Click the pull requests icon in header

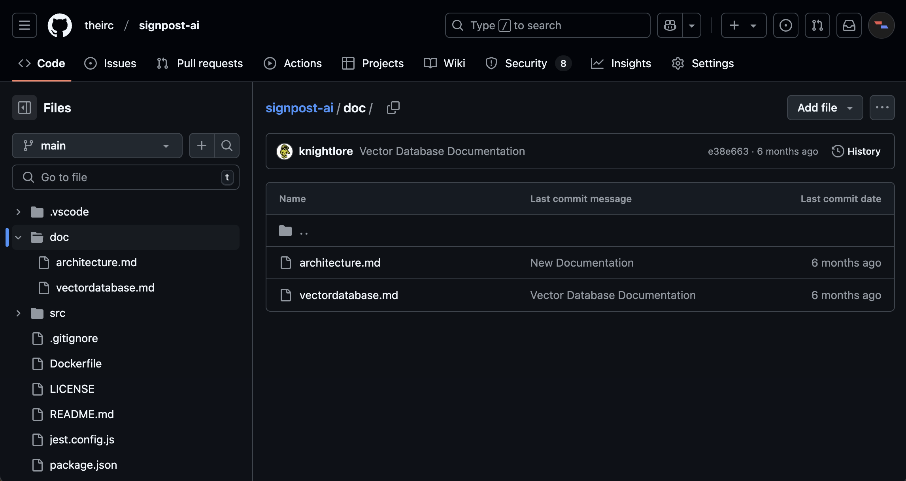[x=817, y=25]
